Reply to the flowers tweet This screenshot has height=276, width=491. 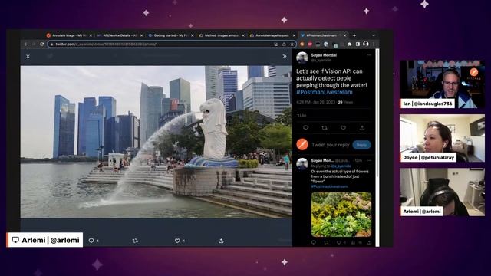pyautogui.click(x=314, y=242)
